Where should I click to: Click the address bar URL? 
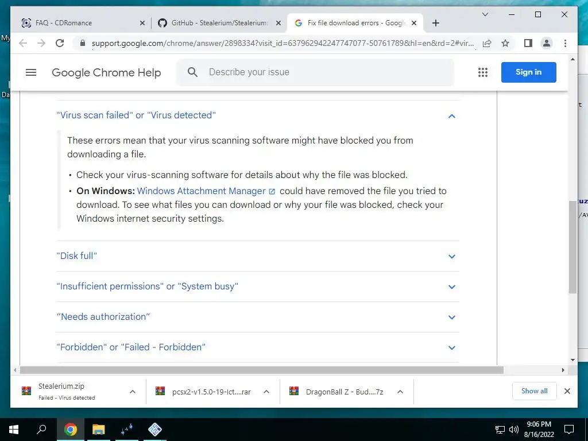pyautogui.click(x=283, y=43)
